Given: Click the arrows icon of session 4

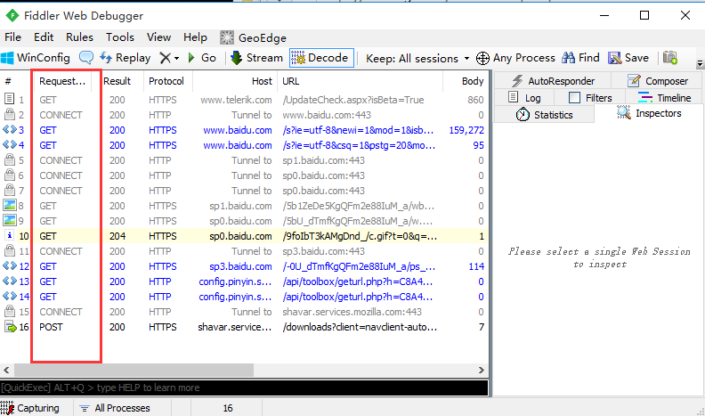Looking at the screenshot, I should tap(10, 145).
